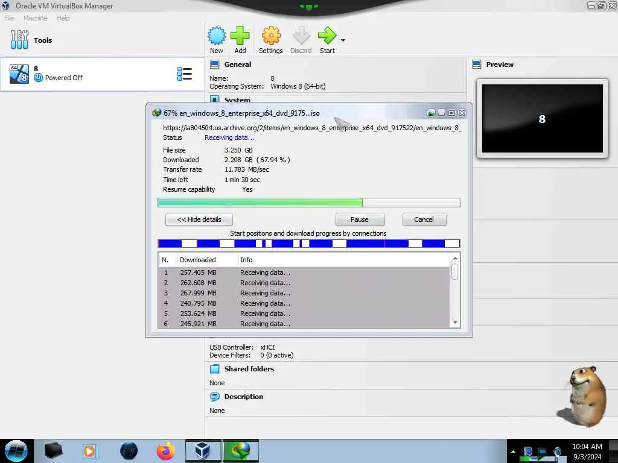Click the General section icon
Image resolution: width=618 pixels, height=463 pixels.
(215, 64)
